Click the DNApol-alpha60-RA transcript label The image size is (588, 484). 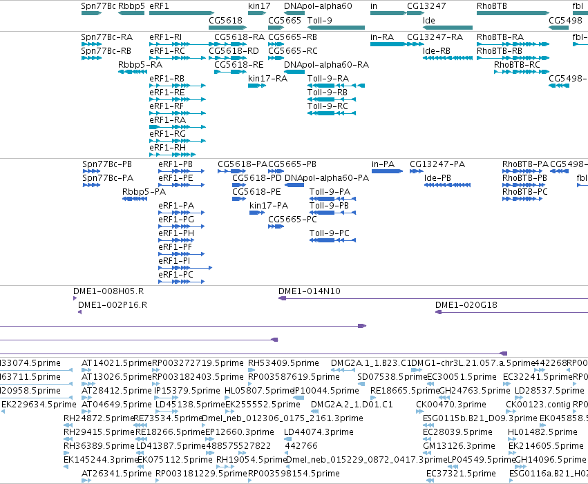point(326,65)
